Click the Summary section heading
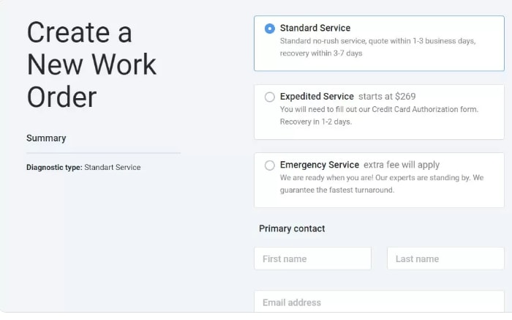This screenshot has width=512, height=320. (x=46, y=138)
